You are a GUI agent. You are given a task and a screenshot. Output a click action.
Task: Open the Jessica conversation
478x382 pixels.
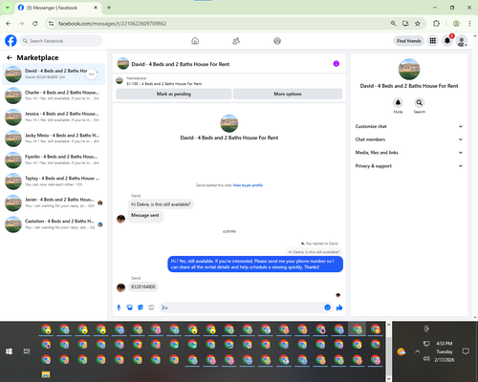click(x=54, y=117)
